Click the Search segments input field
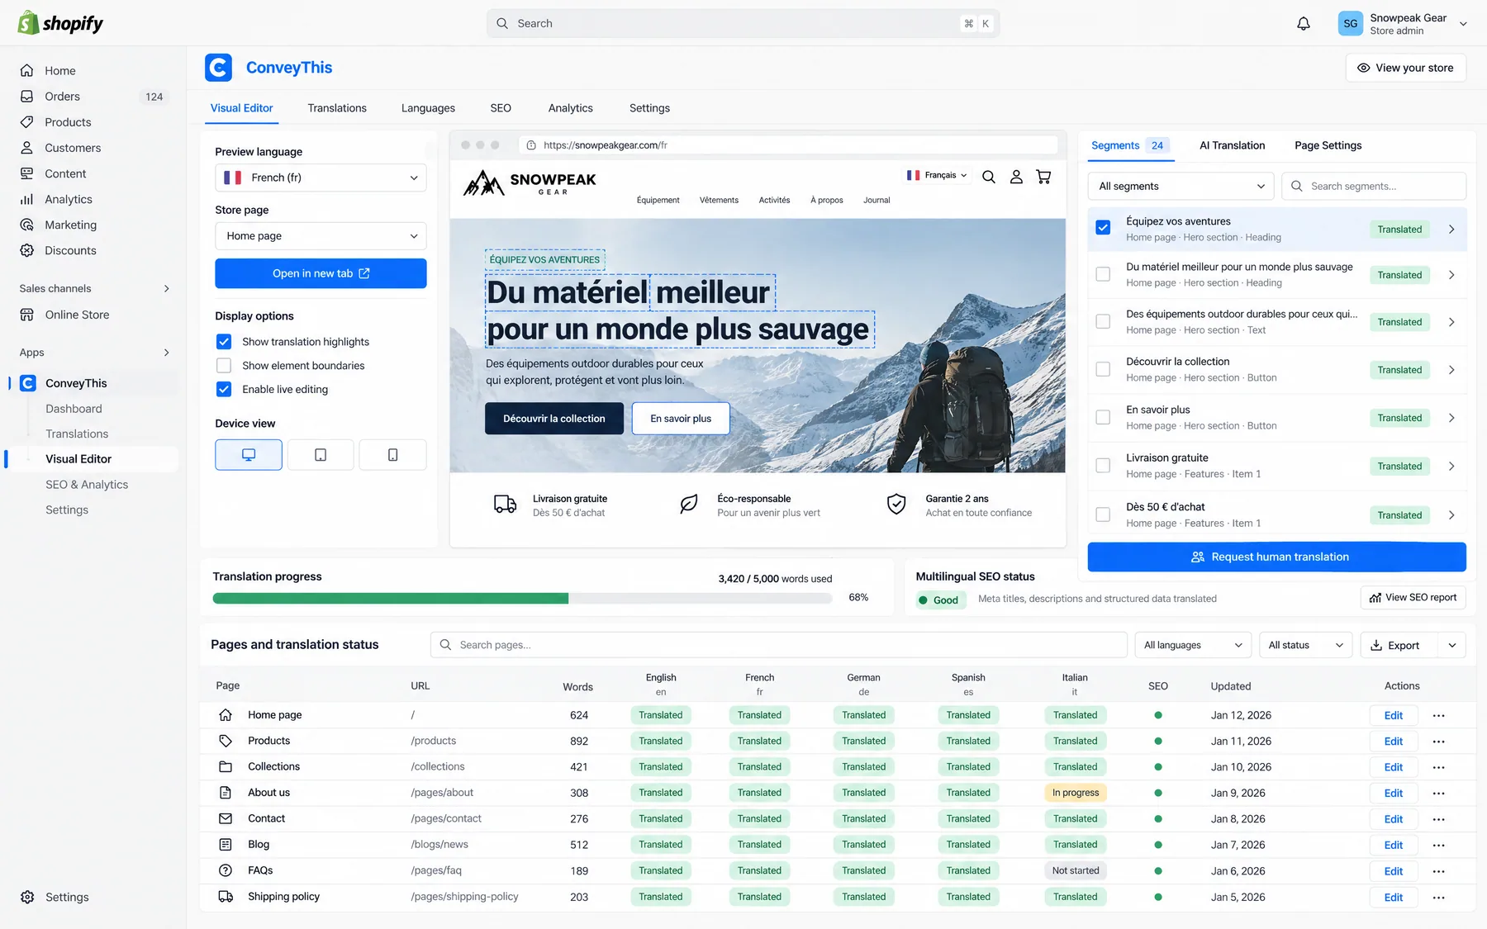Viewport: 1487px width, 929px height. pyautogui.click(x=1374, y=187)
